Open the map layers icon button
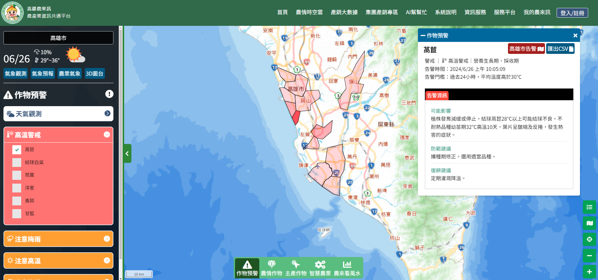Viewport: 598px width, 280px height. pyautogui.click(x=589, y=223)
